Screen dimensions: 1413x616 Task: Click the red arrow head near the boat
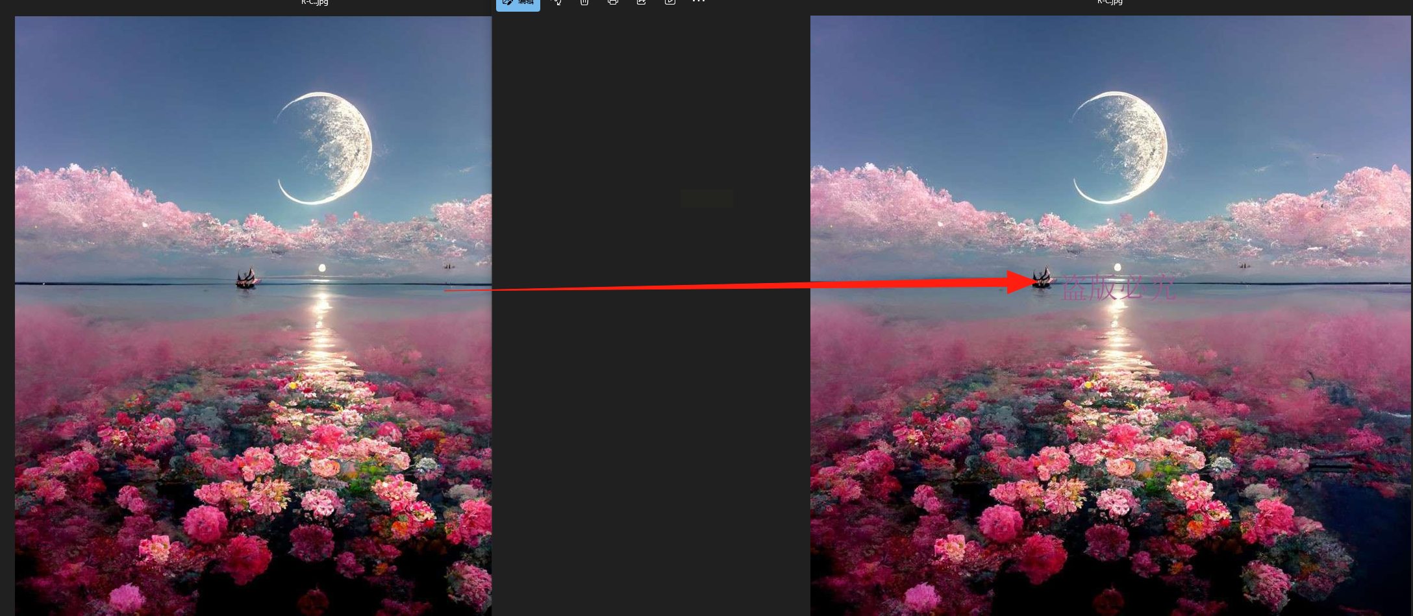pos(1021,282)
